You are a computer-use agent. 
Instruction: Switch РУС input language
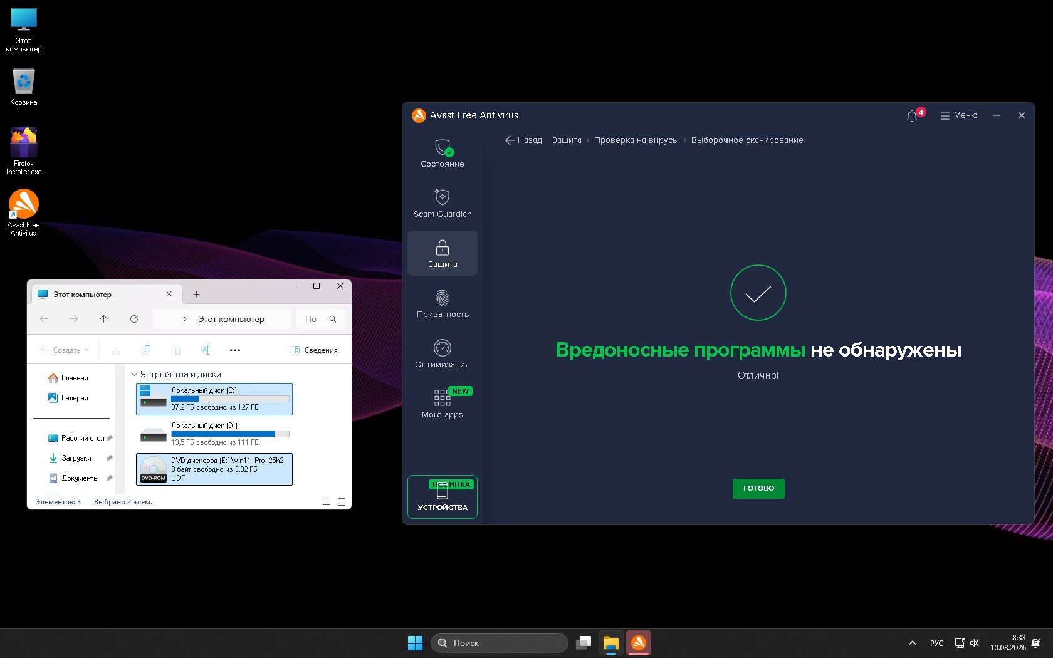pos(936,643)
